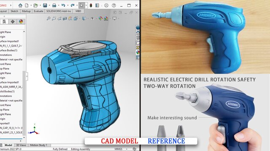Edit Appearance with color sphere icon
The height and width of the screenshot is (151, 270).
100,18
